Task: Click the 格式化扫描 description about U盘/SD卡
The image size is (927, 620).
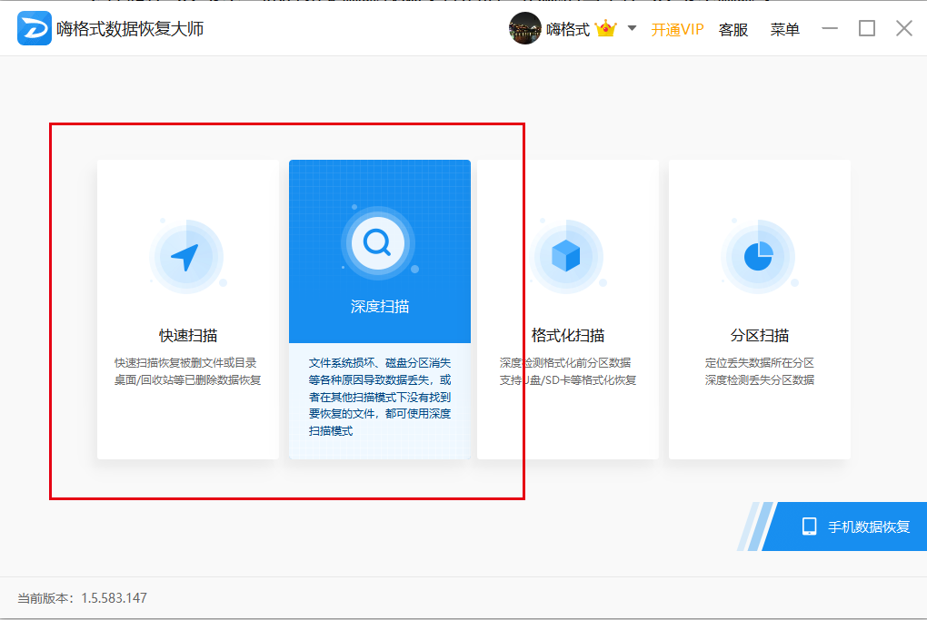Action: (x=567, y=371)
